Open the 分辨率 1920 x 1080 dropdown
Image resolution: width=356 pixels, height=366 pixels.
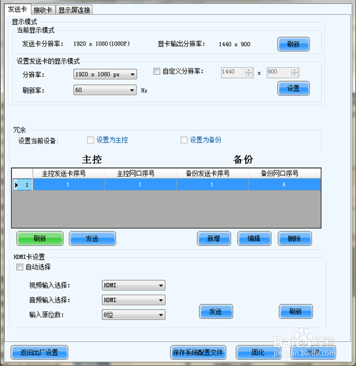[x=105, y=74]
